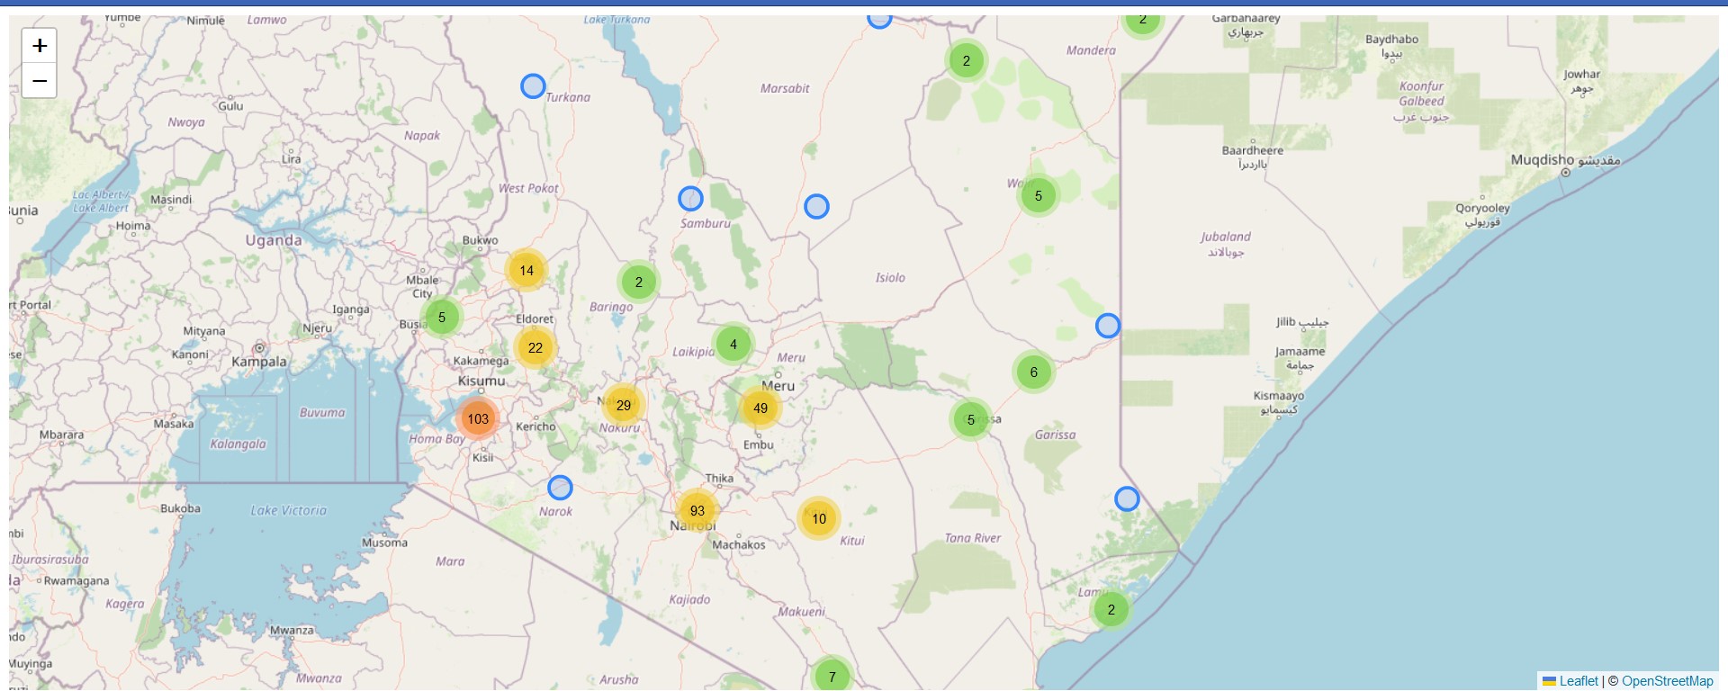Click the Machakos label
The height and width of the screenshot is (691, 1728).
(739, 544)
